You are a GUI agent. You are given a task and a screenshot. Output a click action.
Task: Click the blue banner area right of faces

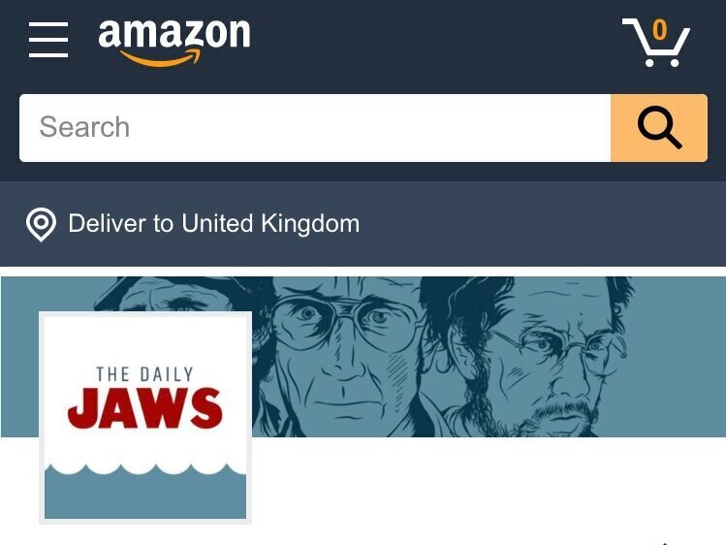pos(679,357)
